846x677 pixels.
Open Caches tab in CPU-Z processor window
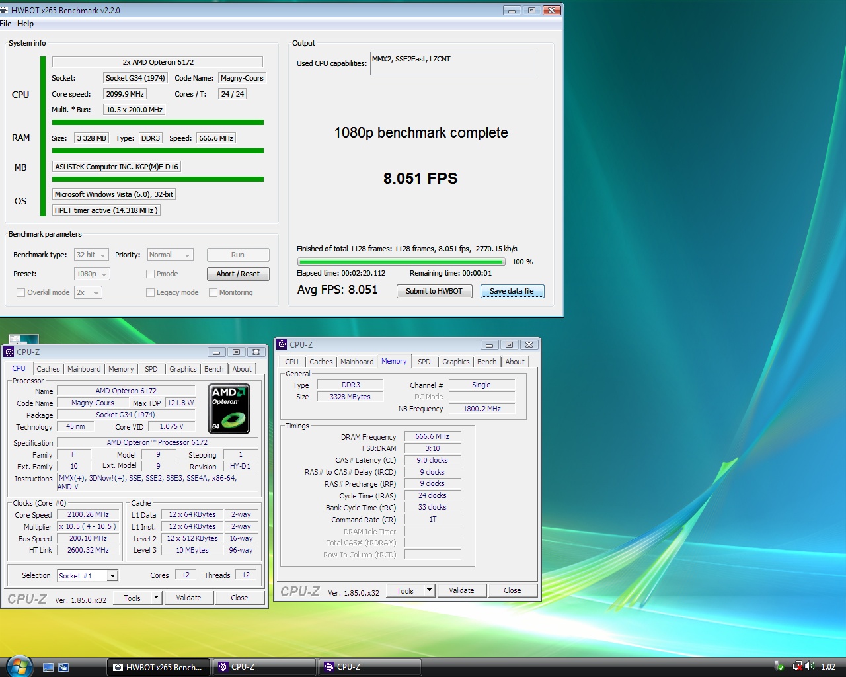pyautogui.click(x=48, y=369)
